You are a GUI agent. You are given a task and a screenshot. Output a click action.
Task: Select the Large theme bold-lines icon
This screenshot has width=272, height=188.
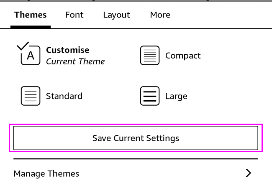(x=150, y=96)
